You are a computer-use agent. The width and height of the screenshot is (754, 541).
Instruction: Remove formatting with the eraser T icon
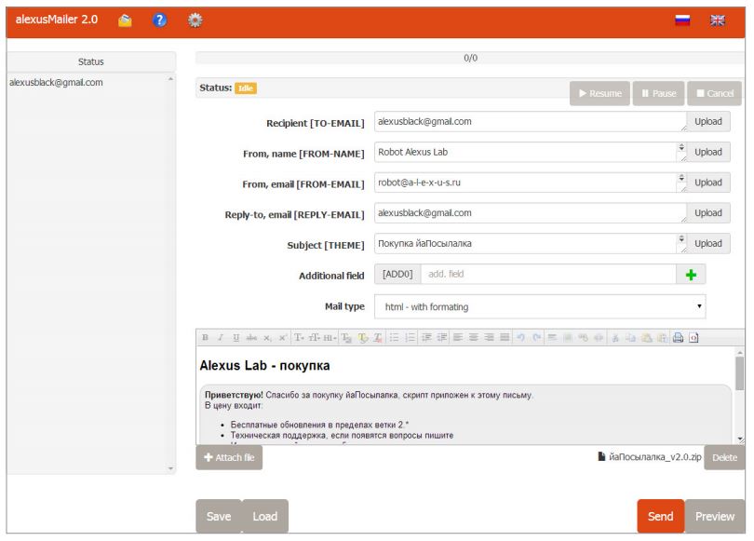[x=378, y=338]
